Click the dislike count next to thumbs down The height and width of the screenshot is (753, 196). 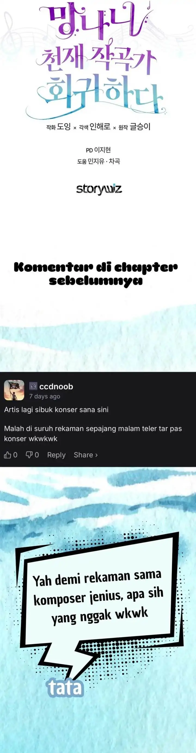coord(37,455)
